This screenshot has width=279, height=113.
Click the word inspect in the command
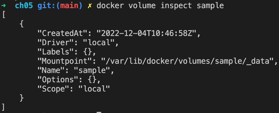[x=176, y=6]
